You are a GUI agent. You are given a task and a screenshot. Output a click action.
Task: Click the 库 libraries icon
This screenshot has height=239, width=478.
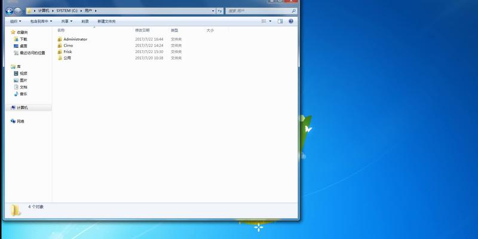click(13, 66)
